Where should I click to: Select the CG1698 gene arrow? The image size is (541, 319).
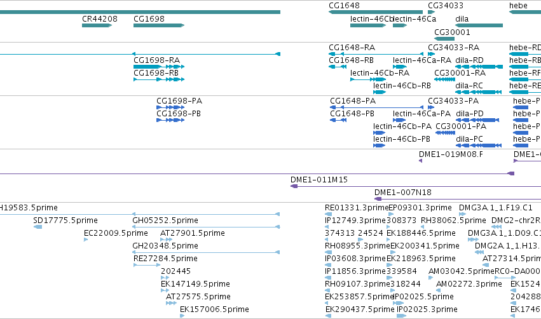pyautogui.click(x=159, y=25)
